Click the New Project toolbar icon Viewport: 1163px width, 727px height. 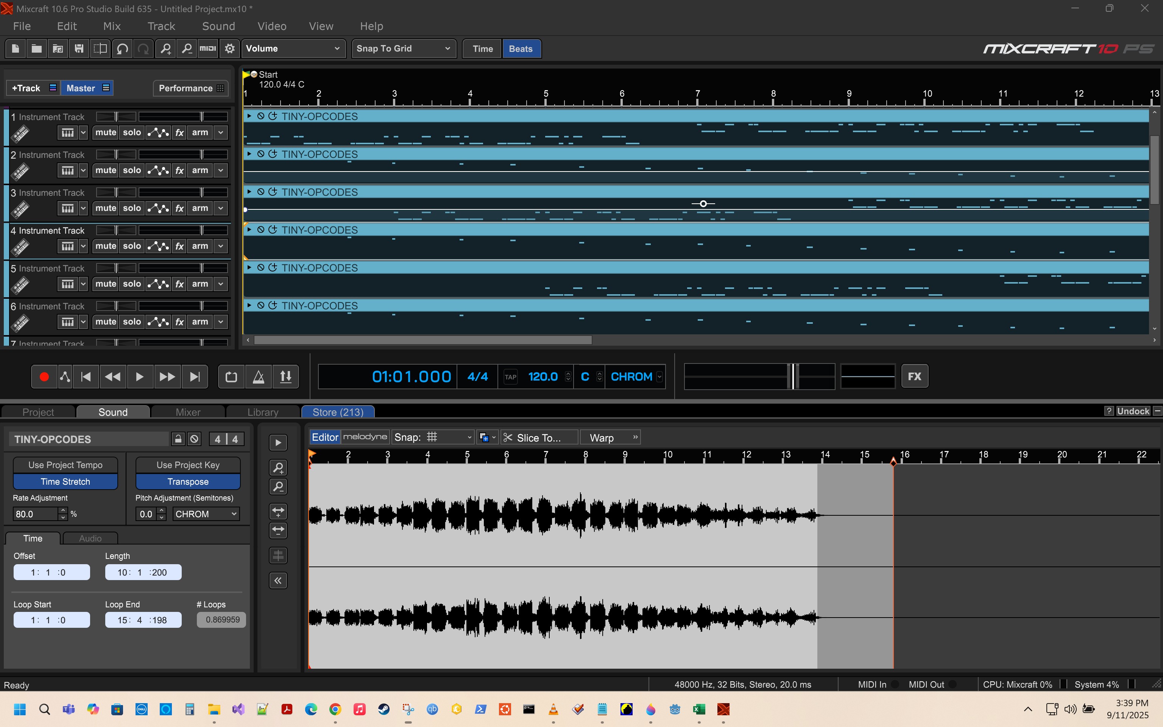16,48
